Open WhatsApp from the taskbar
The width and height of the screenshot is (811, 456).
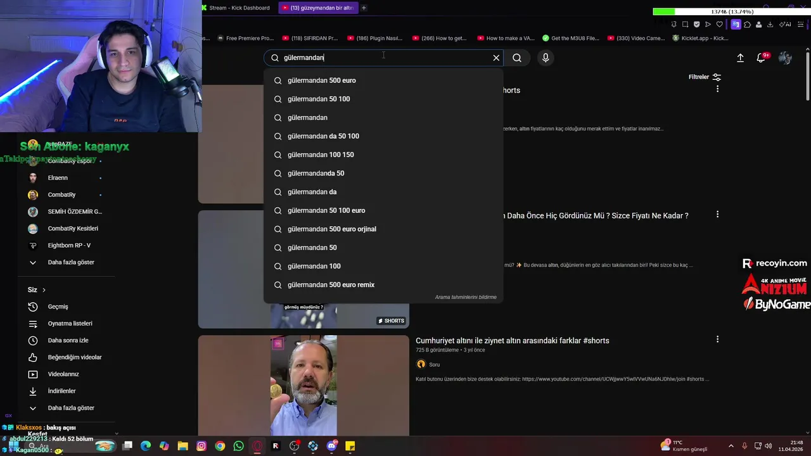pyautogui.click(x=238, y=446)
